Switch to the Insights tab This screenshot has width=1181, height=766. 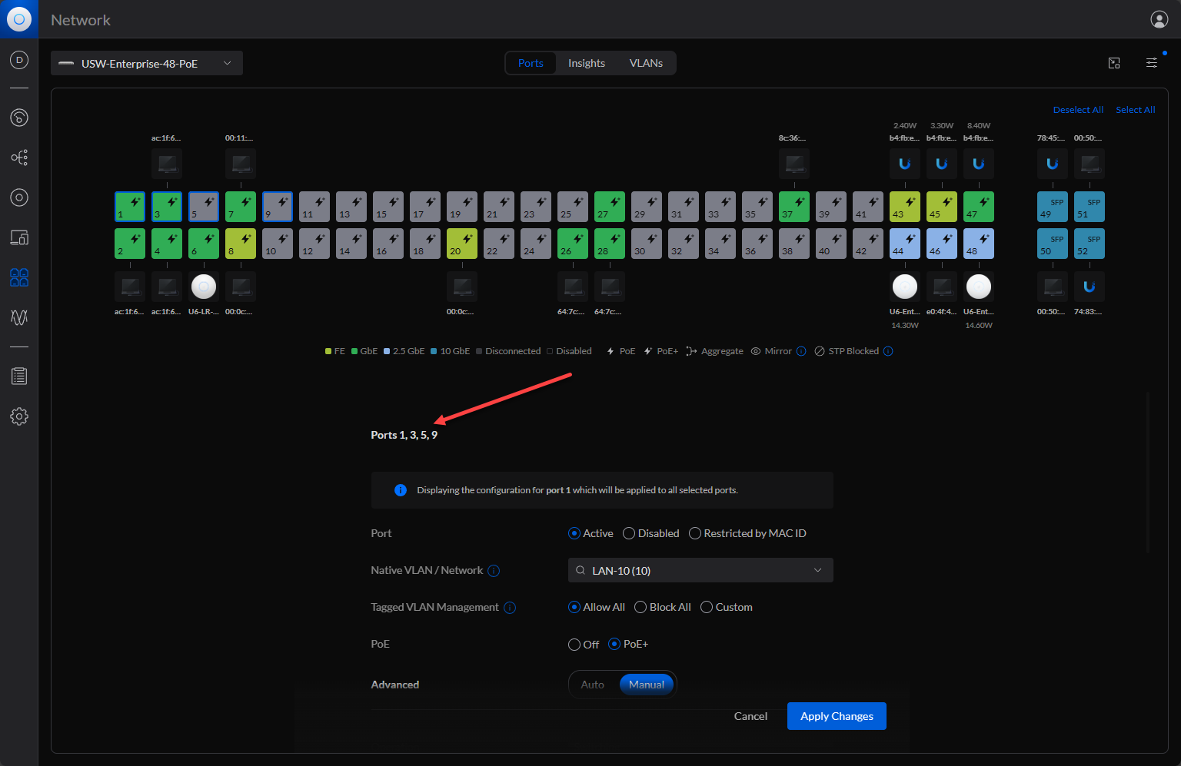tap(586, 63)
